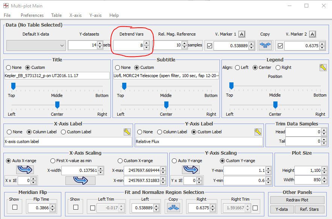332x219 pixels.
Task: Click the Title vertical position slider
Action: pyautogui.click(x=13, y=86)
